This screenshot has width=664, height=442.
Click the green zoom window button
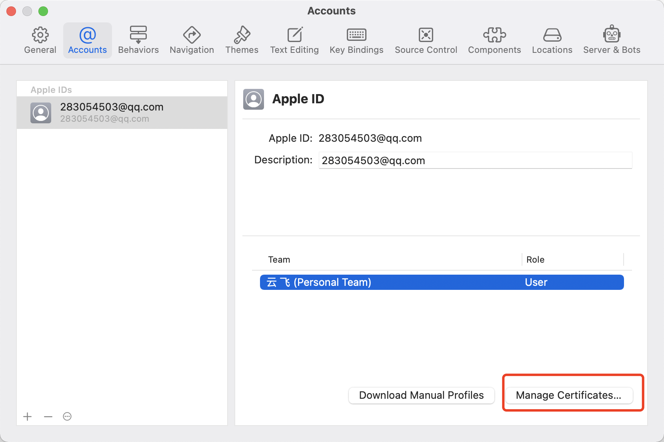(43, 11)
